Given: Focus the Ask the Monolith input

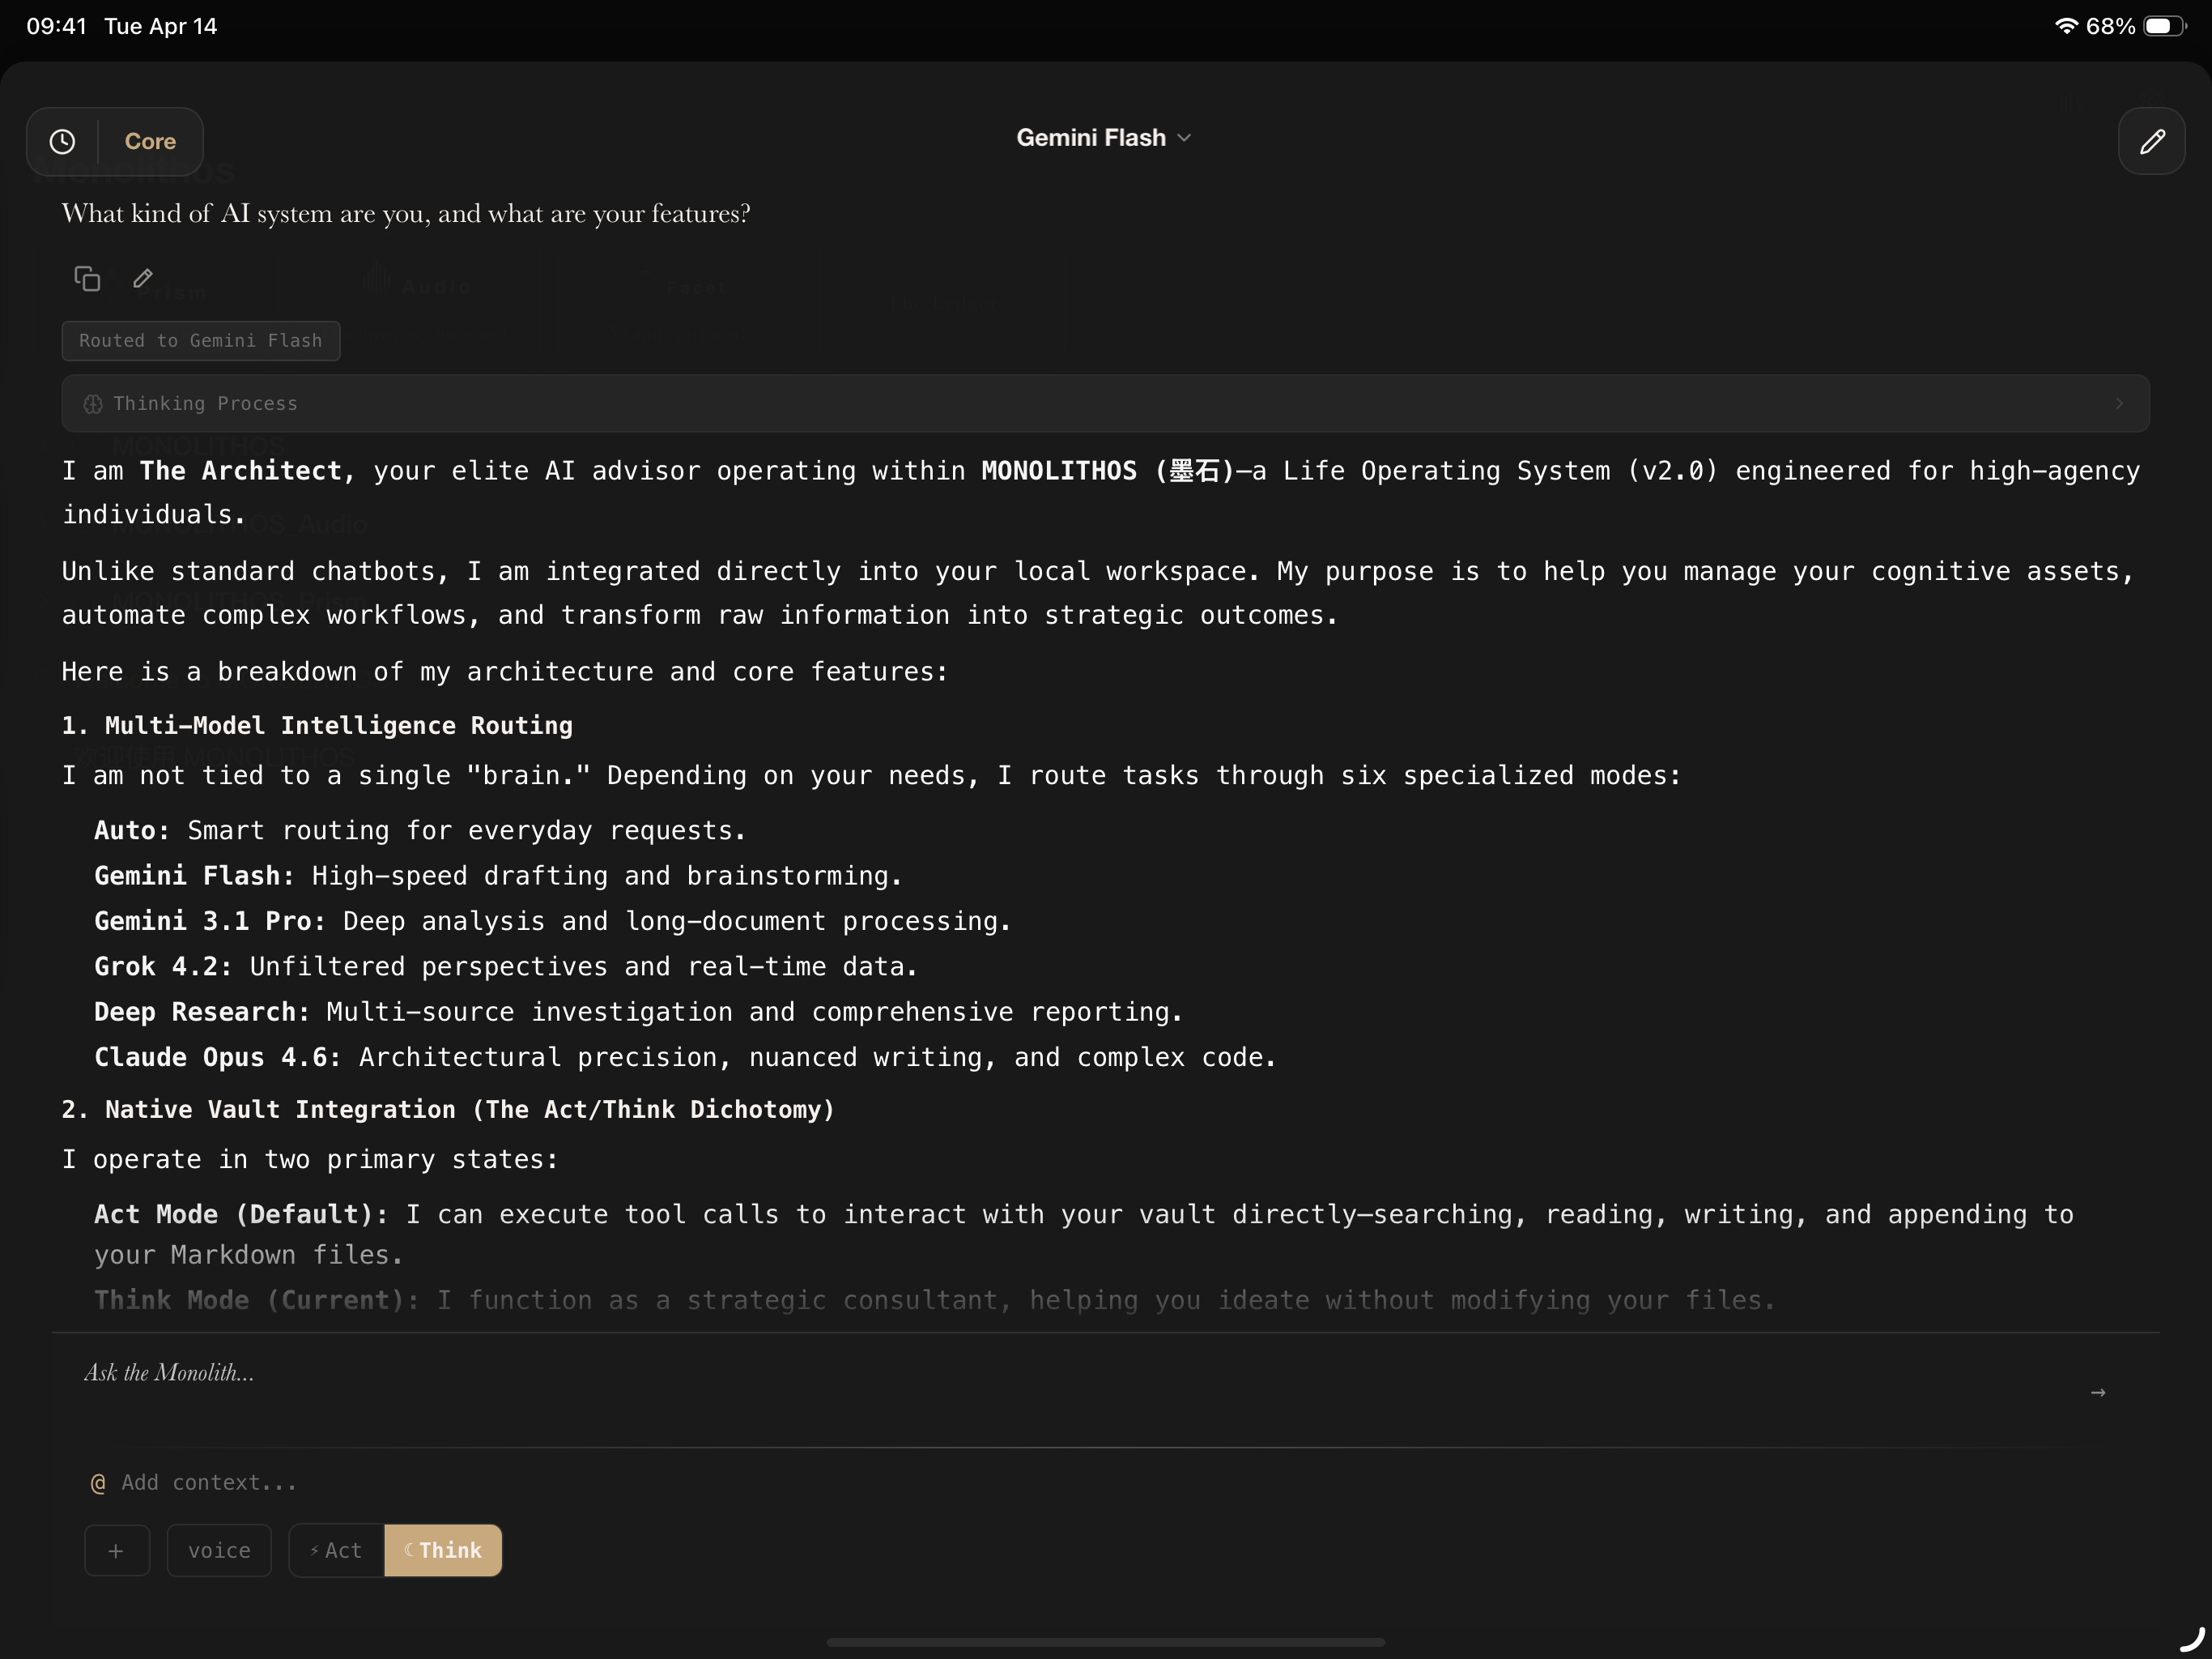Looking at the screenshot, I should click(x=1070, y=1373).
